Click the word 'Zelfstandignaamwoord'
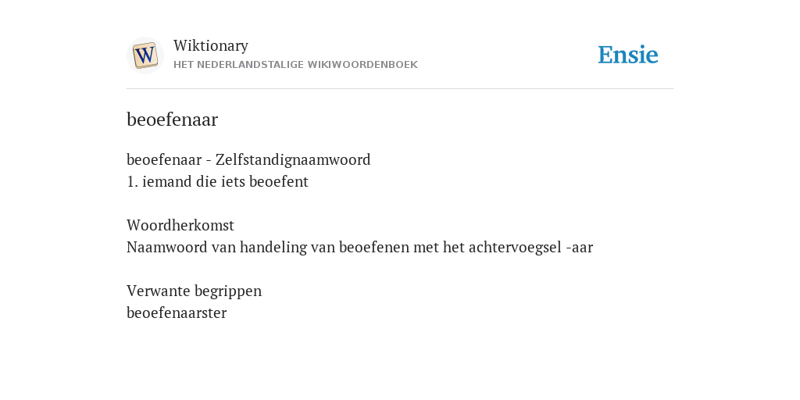This screenshot has width=800, height=400. [293, 159]
